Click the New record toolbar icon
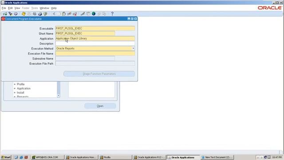The height and width of the screenshot is (160, 284). point(5,14)
